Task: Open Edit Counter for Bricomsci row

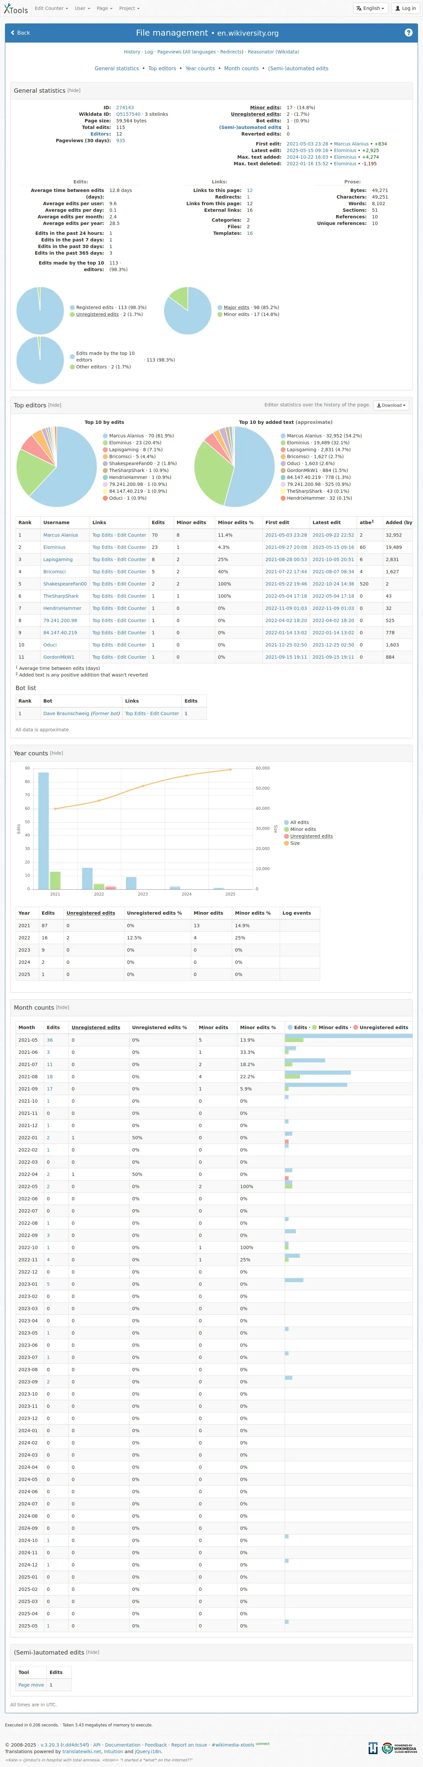Action: [132, 572]
